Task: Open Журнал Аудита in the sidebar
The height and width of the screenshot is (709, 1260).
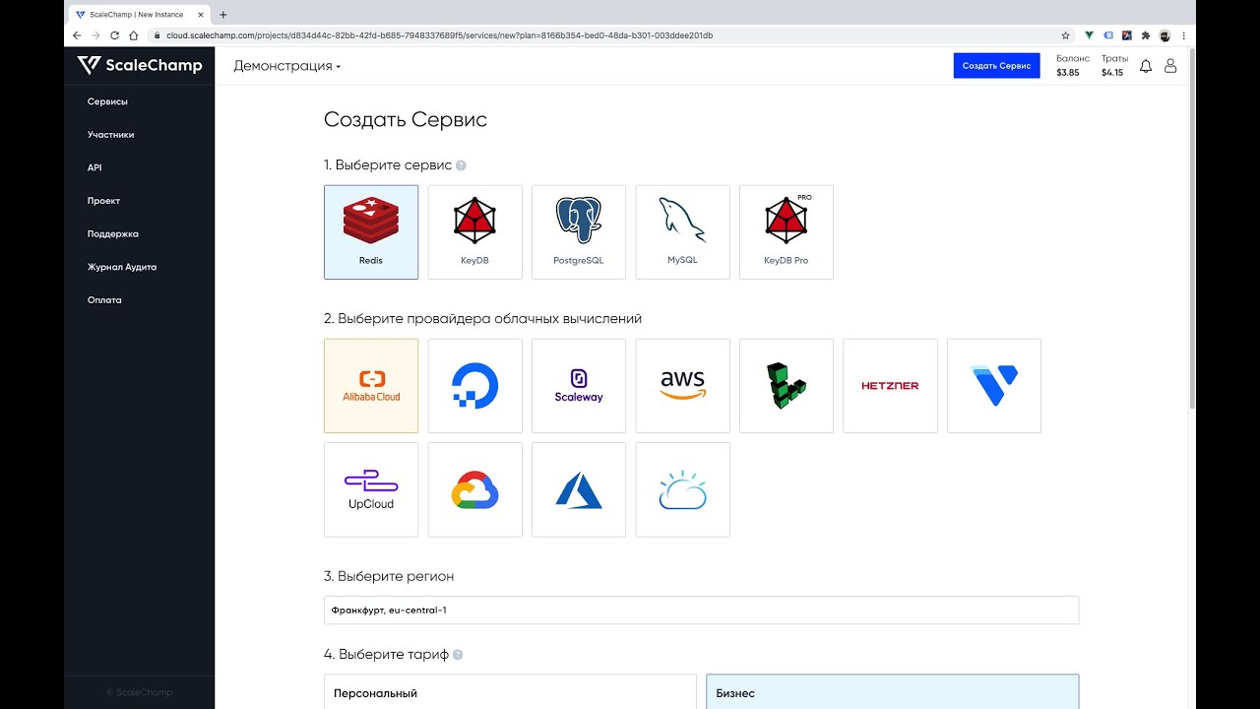Action: click(x=122, y=267)
